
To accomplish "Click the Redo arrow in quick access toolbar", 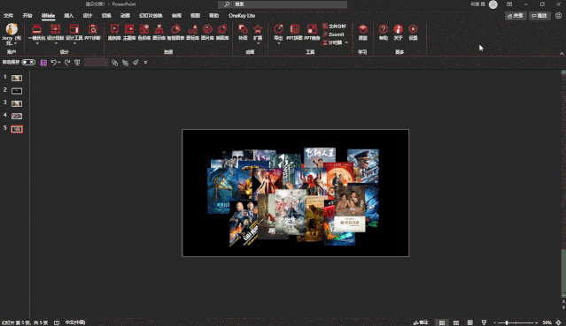I will 66,63.
